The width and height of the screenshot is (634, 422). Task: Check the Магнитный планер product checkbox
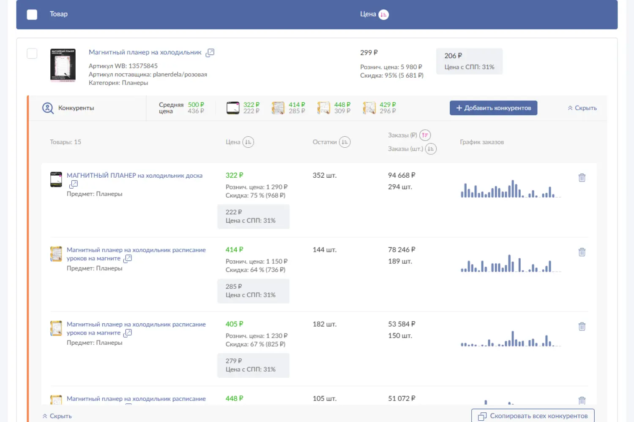pyautogui.click(x=32, y=54)
